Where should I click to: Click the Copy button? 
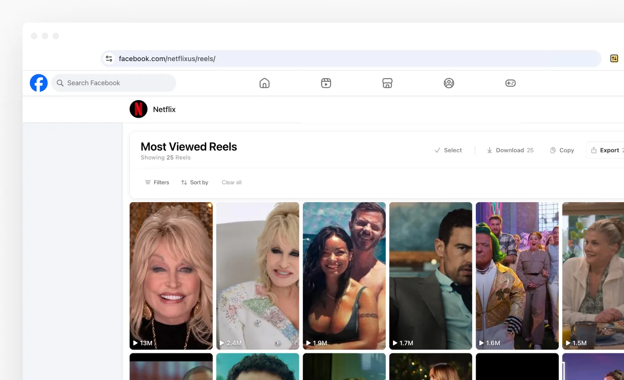point(562,150)
